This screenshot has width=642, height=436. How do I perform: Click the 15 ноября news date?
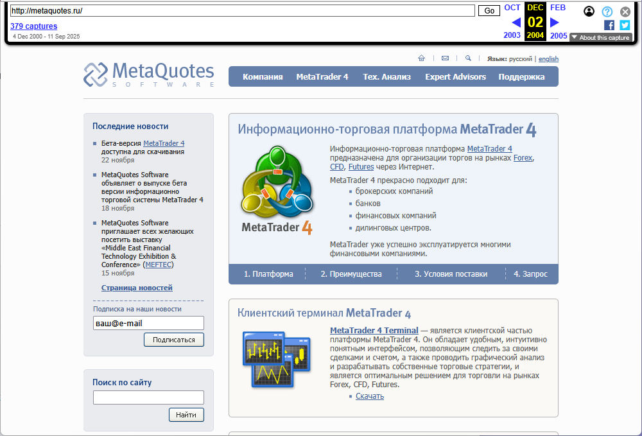point(118,273)
